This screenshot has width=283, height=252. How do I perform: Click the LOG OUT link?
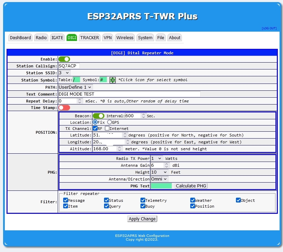(269, 28)
